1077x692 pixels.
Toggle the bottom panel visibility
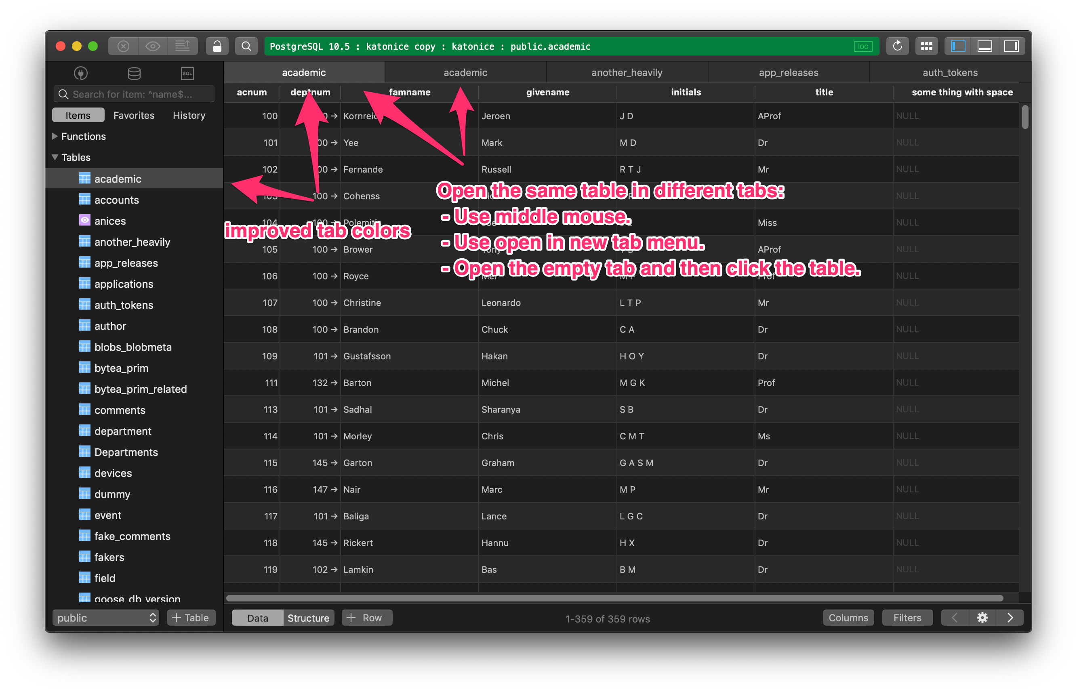tap(985, 46)
